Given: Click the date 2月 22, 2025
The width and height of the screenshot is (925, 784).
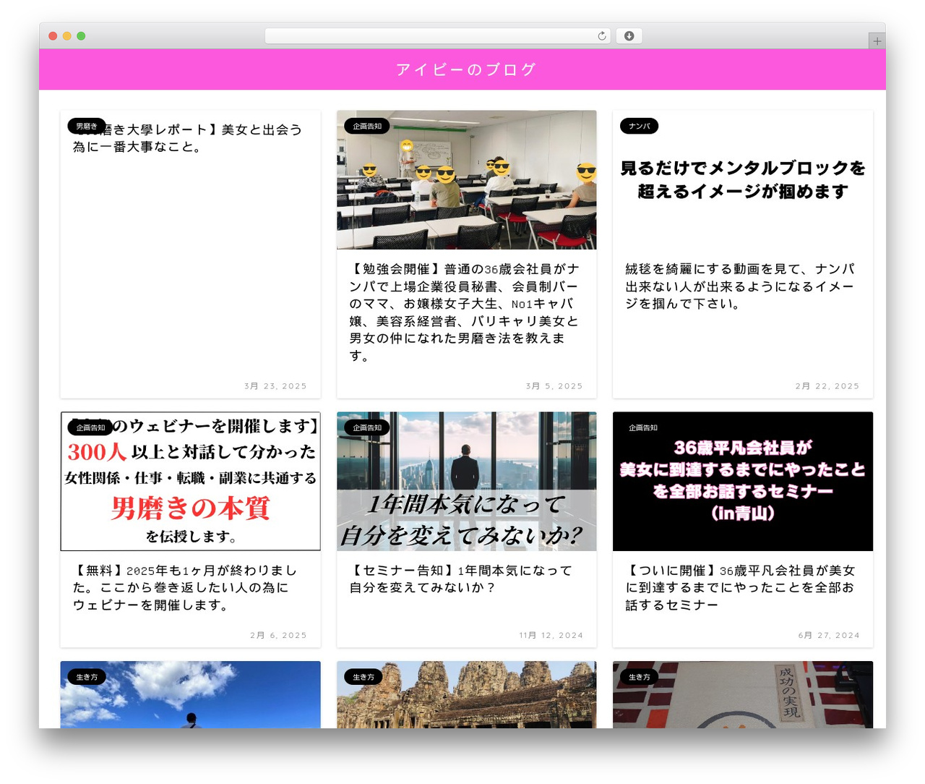Looking at the screenshot, I should click(827, 386).
